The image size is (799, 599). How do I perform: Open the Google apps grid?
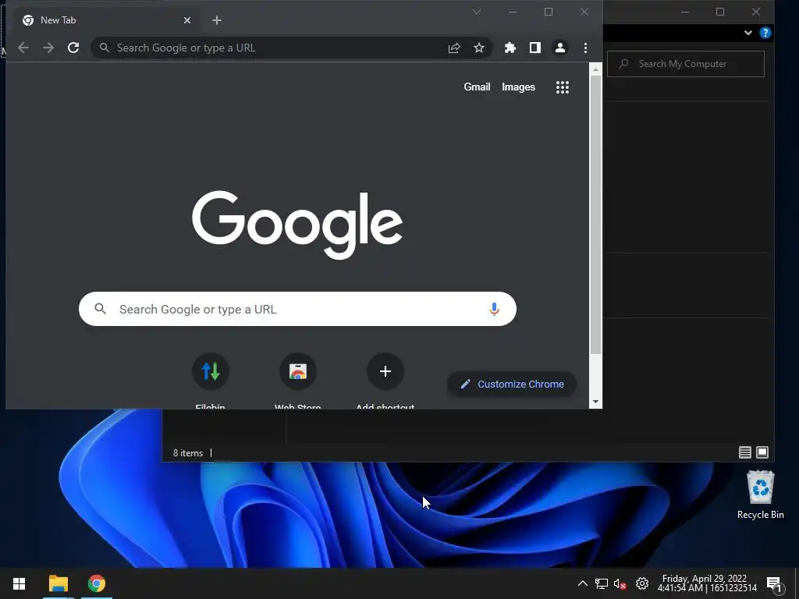point(563,87)
